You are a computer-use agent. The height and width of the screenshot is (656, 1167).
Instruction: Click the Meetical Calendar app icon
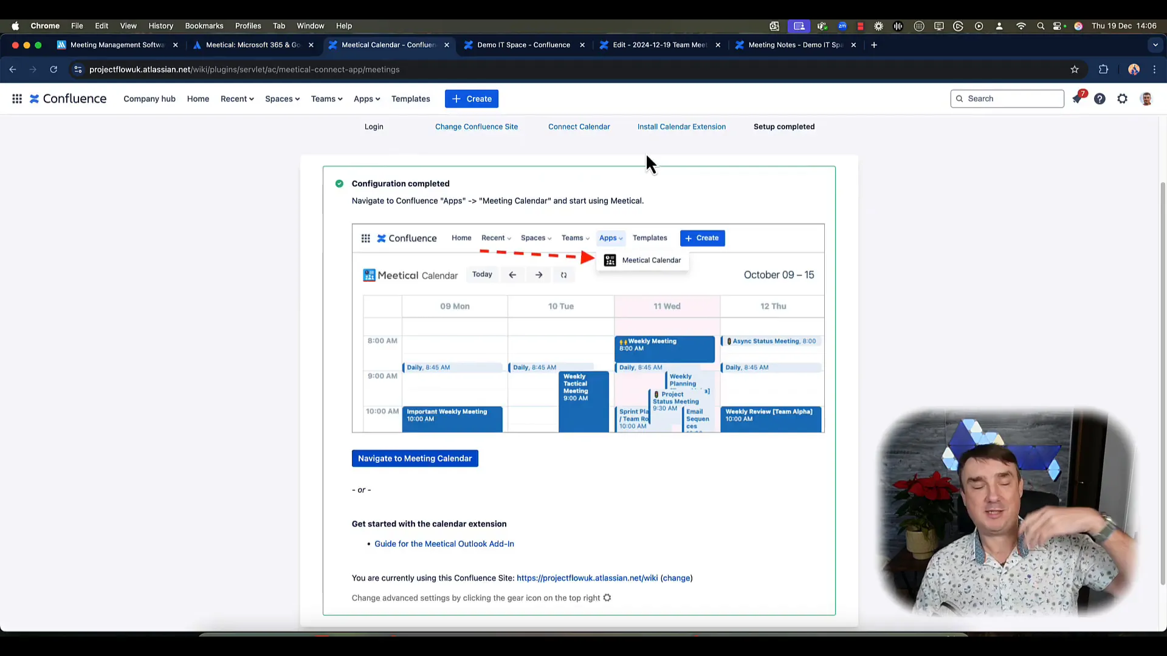pos(610,259)
